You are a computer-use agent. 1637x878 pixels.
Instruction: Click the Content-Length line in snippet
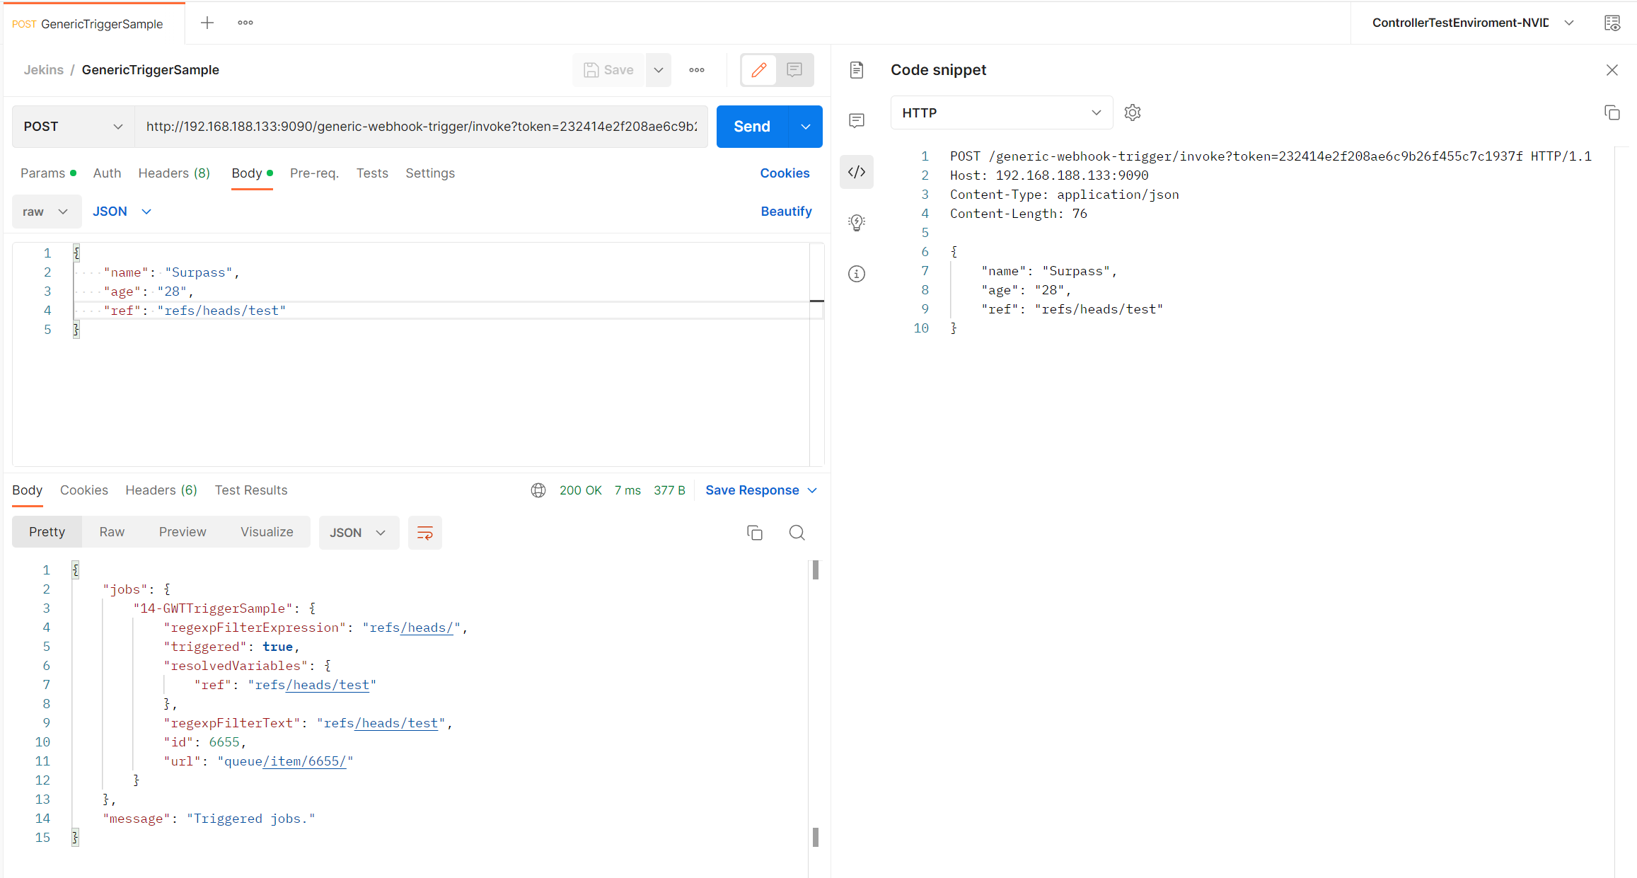point(1019,214)
